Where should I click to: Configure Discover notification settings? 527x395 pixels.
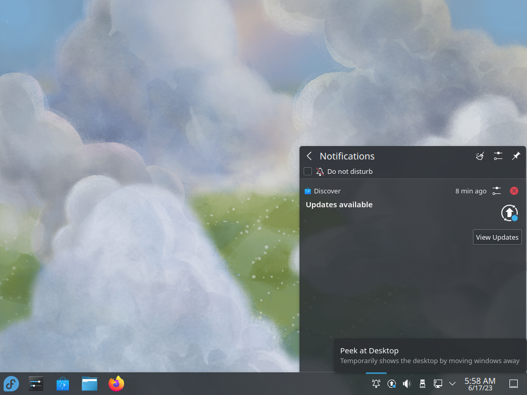[497, 191]
